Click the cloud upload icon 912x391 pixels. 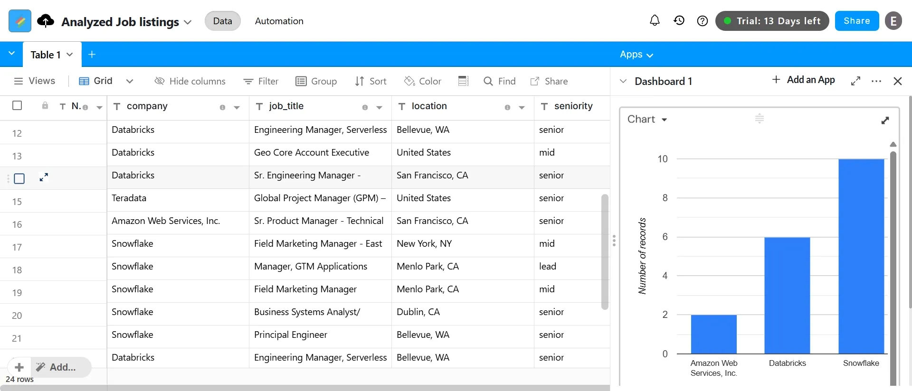point(46,21)
